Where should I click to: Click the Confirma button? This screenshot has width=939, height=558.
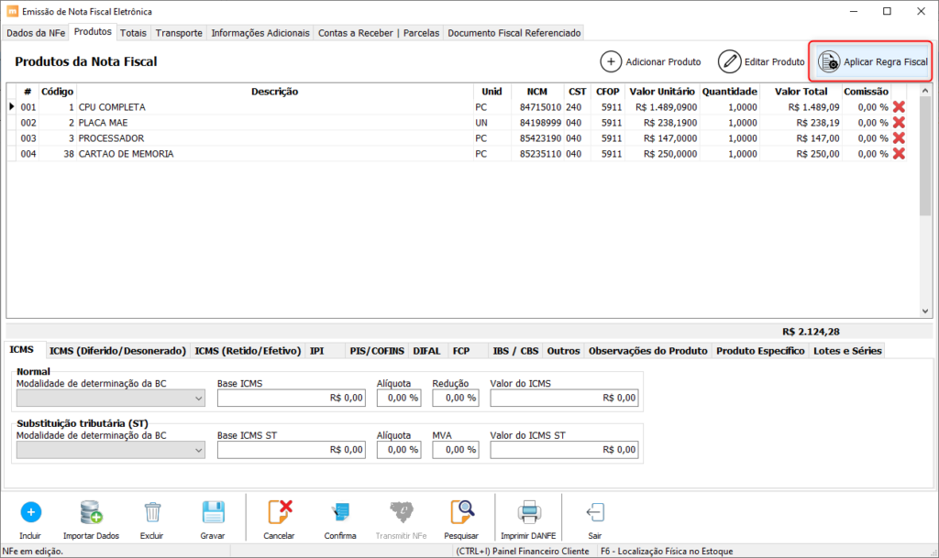[x=340, y=520]
